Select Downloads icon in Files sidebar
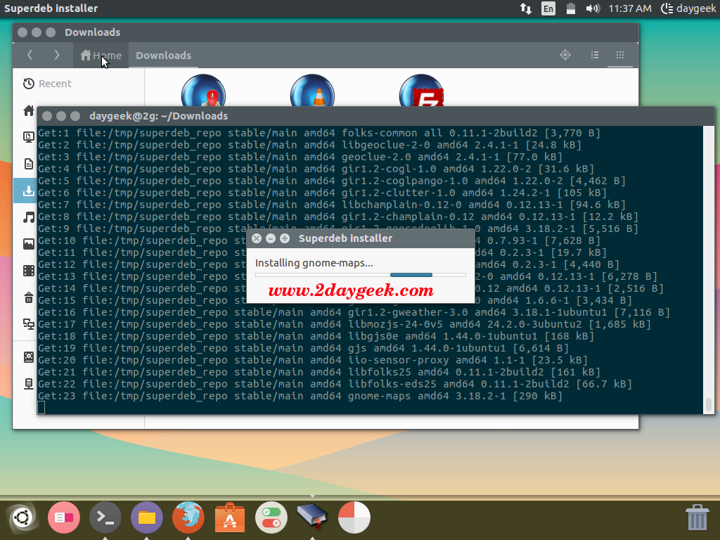The width and height of the screenshot is (720, 540). (28, 191)
